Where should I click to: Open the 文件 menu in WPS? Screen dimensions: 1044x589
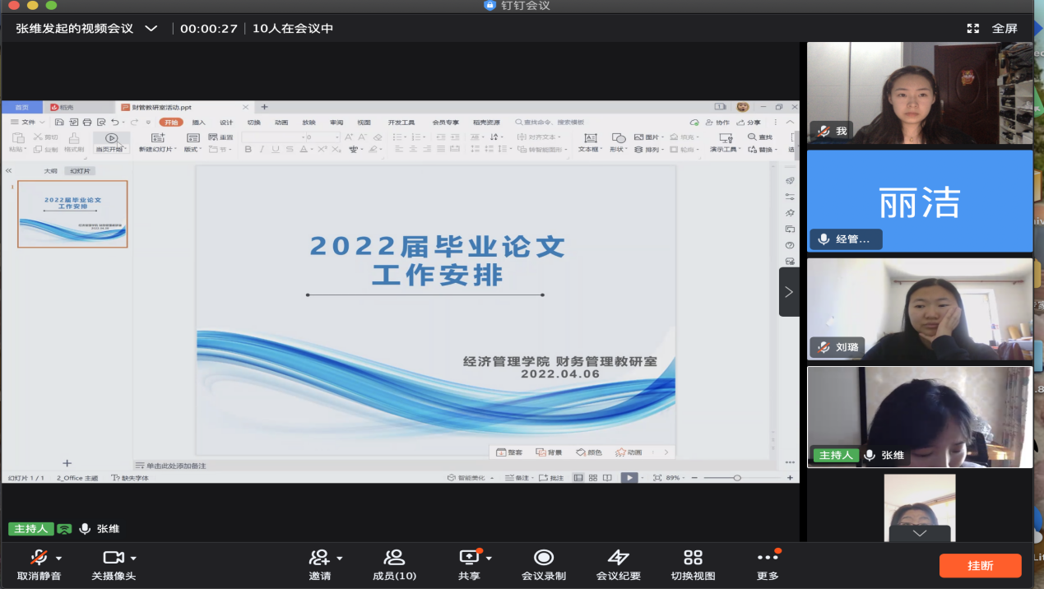[28, 122]
